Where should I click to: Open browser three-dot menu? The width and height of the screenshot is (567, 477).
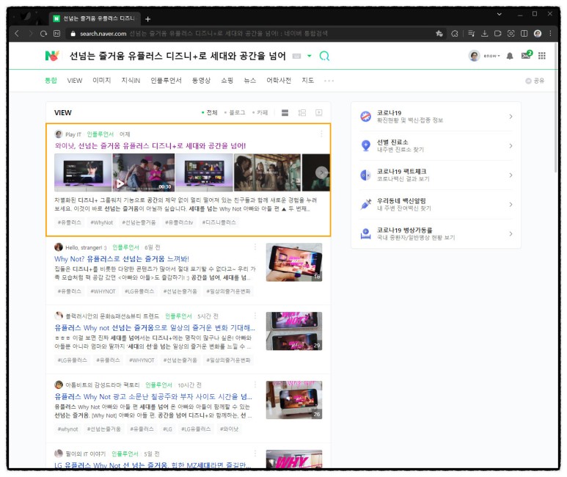(x=550, y=34)
